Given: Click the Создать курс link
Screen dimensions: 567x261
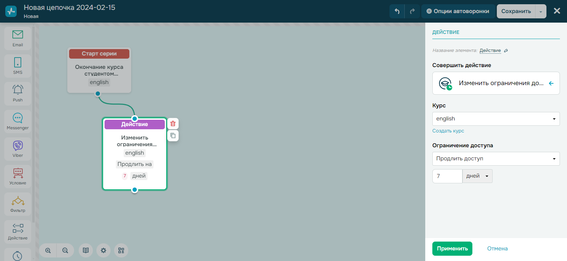Looking at the screenshot, I should pyautogui.click(x=448, y=131).
